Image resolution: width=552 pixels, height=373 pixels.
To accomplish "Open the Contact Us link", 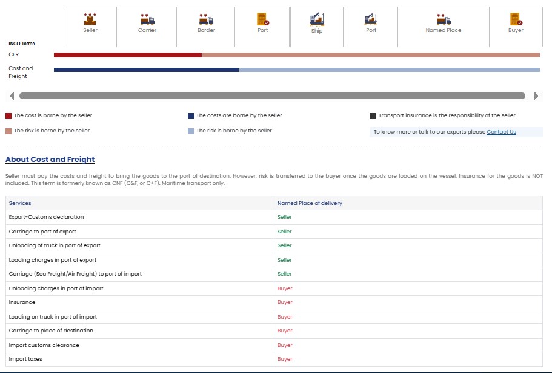I will coord(501,132).
